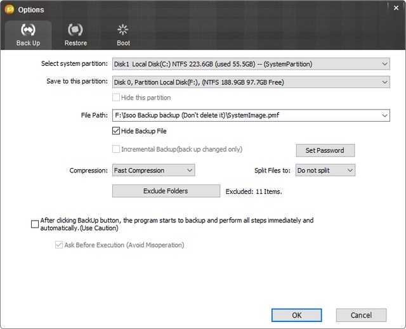Open the Back Up tab
This screenshot has height=329, width=406.
click(28, 35)
